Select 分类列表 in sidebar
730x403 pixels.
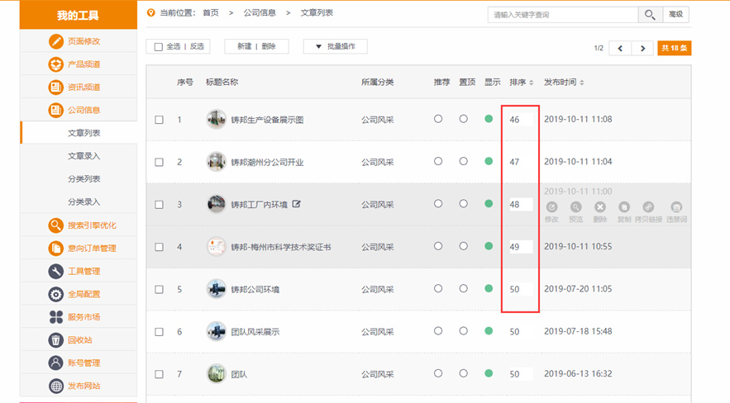83,179
